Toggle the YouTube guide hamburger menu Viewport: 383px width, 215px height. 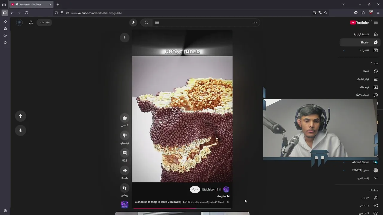(x=376, y=22)
